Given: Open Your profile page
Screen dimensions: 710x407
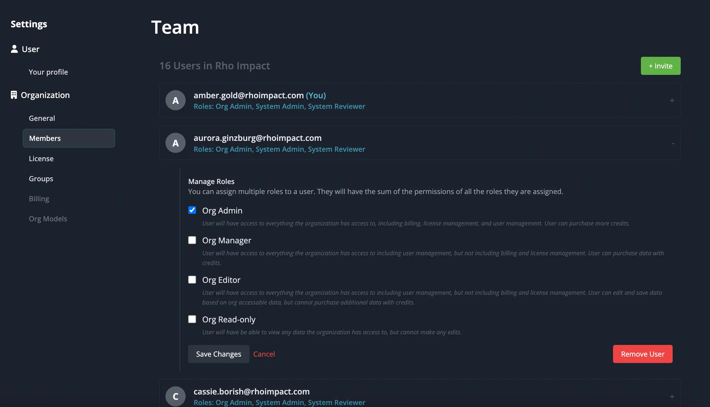Looking at the screenshot, I should coord(48,72).
